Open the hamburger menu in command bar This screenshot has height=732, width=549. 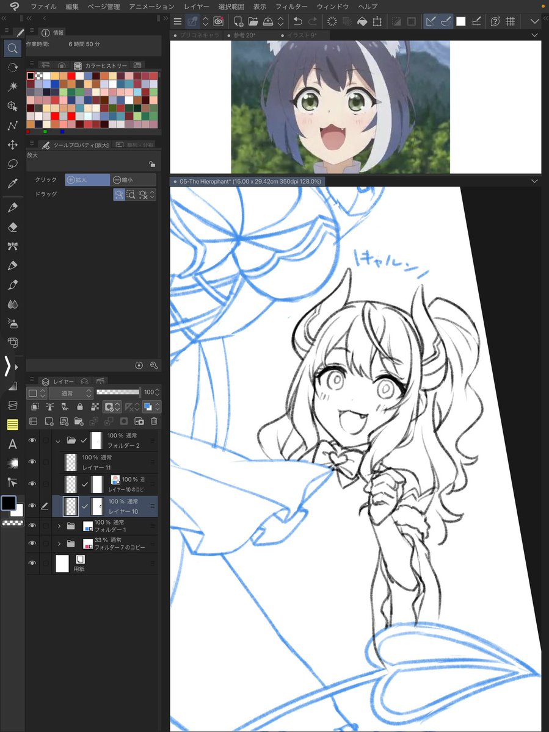coord(177,21)
